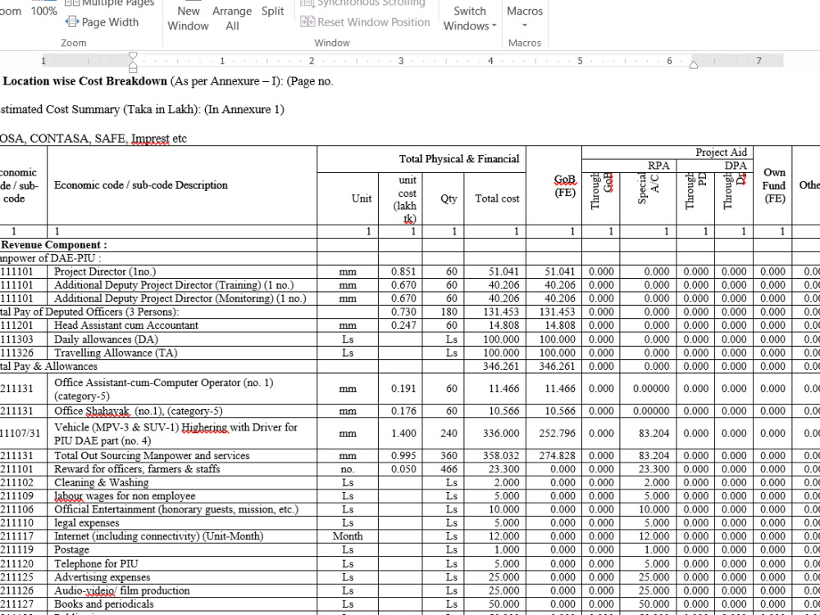The height and width of the screenshot is (615, 820).
Task: Click the 'Revenue Component :' row
Action: [x=54, y=244]
